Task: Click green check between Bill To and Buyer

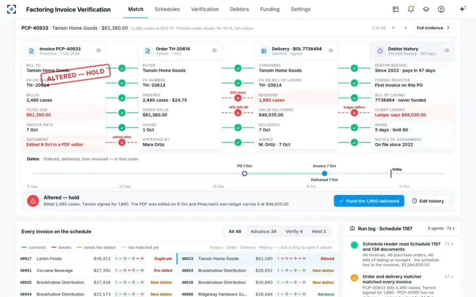Action: click(122, 68)
